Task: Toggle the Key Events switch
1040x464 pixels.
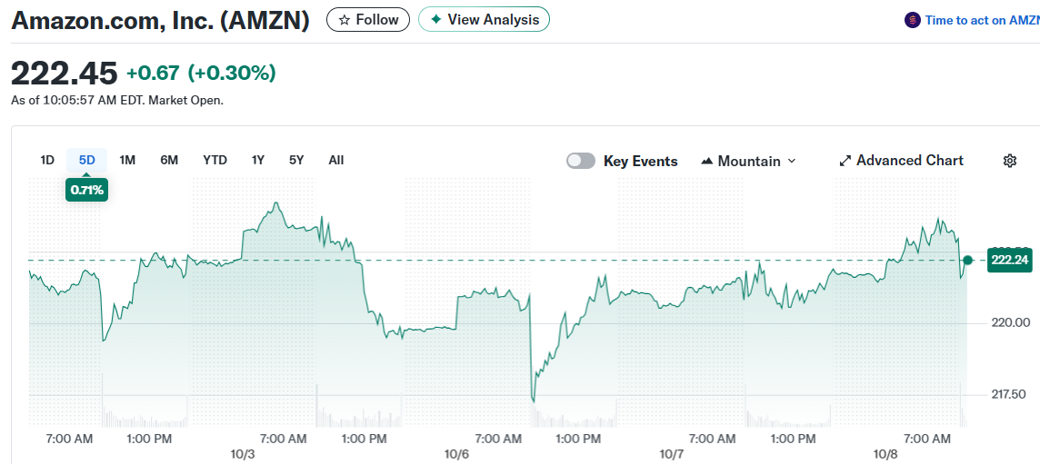Action: coord(581,161)
